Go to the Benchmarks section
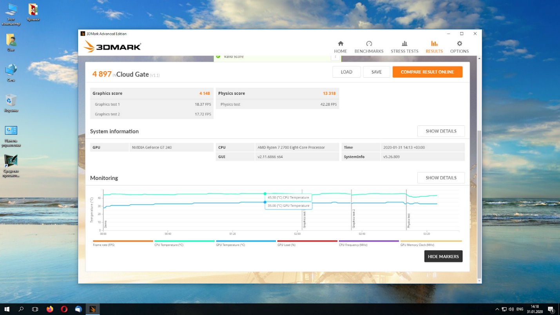The image size is (560, 315). pyautogui.click(x=369, y=47)
